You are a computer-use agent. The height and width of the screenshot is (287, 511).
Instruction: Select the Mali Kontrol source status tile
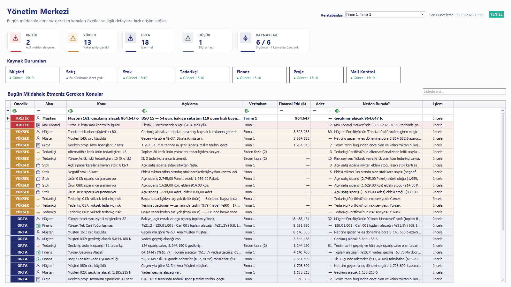coord(373,75)
